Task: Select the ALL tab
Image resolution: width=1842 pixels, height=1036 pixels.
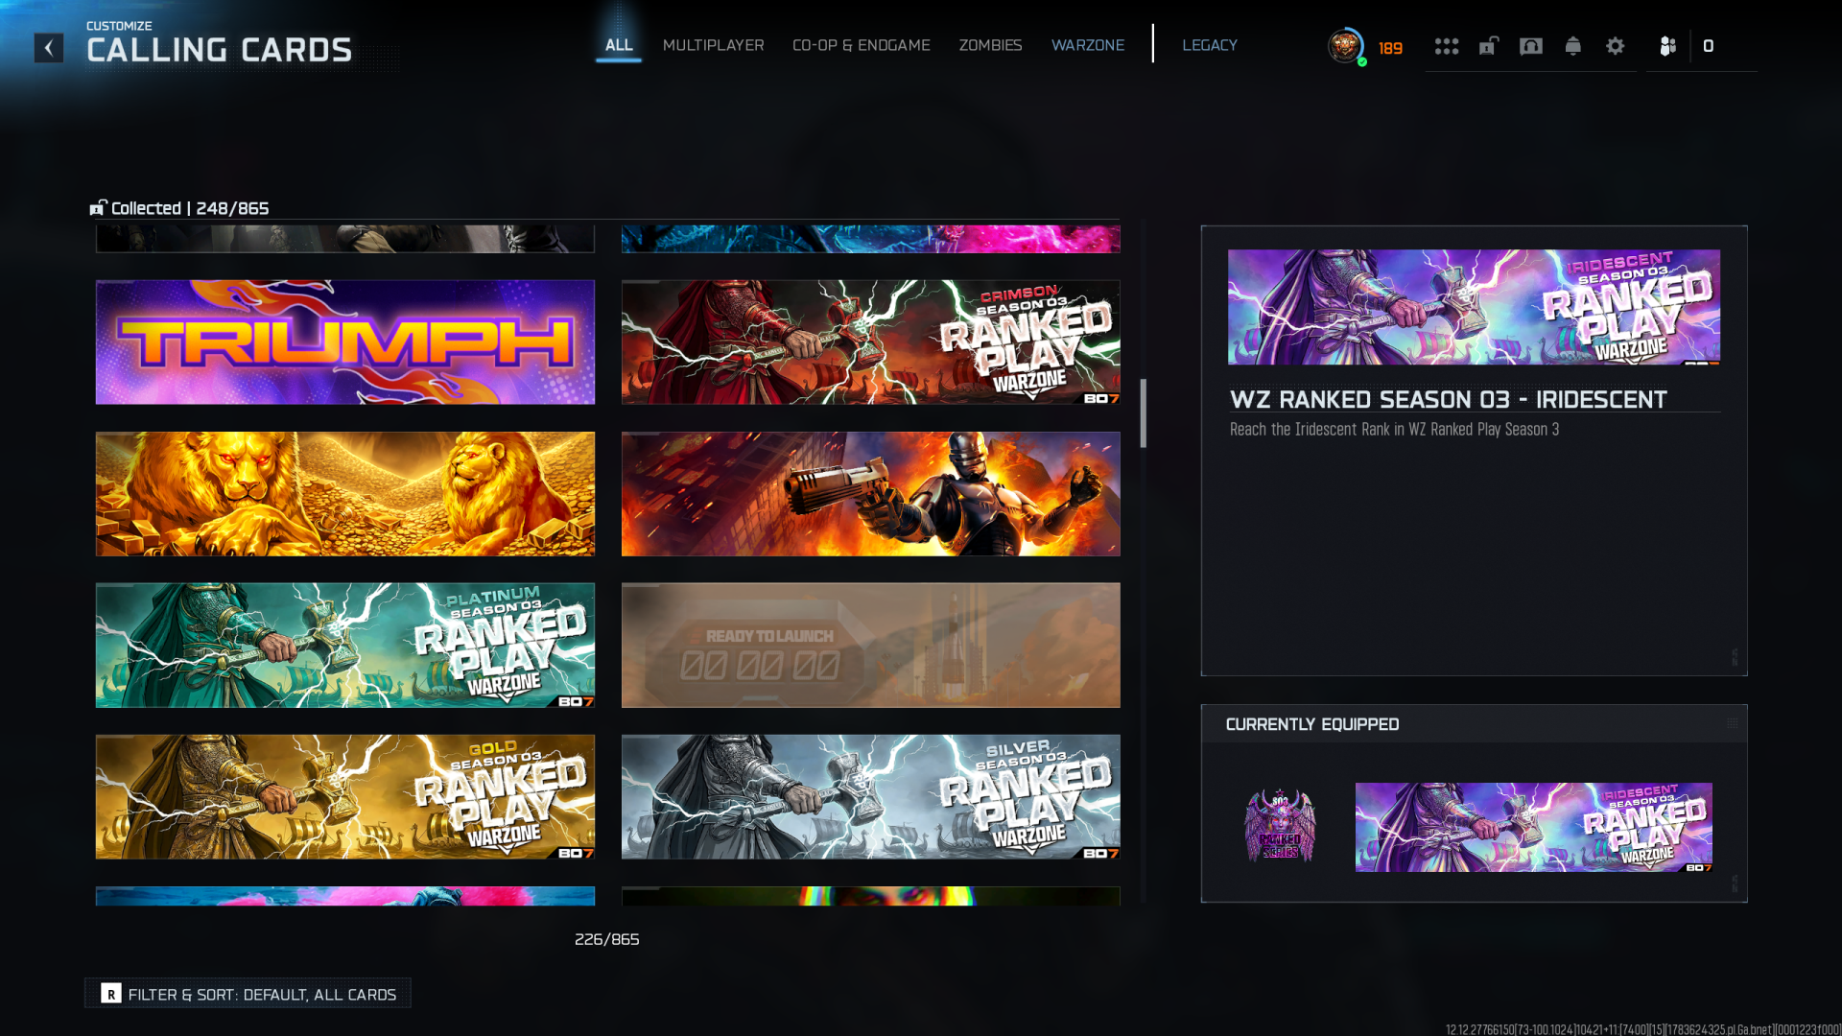Action: click(619, 45)
